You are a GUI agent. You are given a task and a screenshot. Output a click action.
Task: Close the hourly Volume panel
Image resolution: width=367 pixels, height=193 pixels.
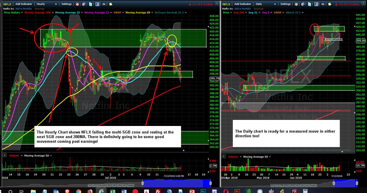pos(4,155)
